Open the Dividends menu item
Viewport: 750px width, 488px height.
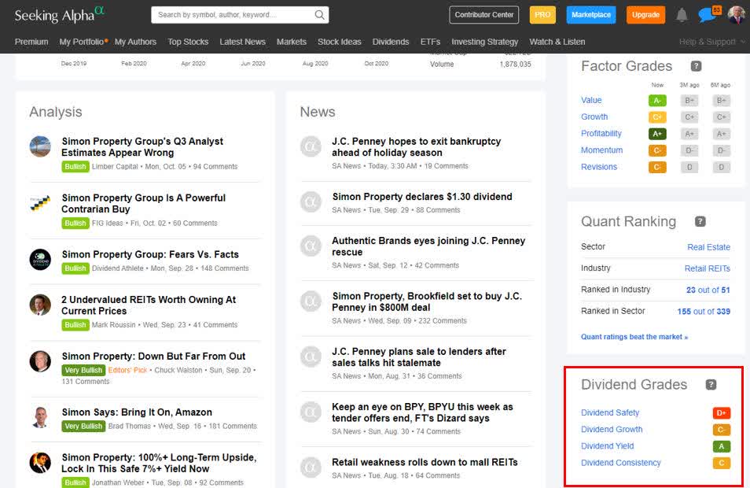coord(391,42)
